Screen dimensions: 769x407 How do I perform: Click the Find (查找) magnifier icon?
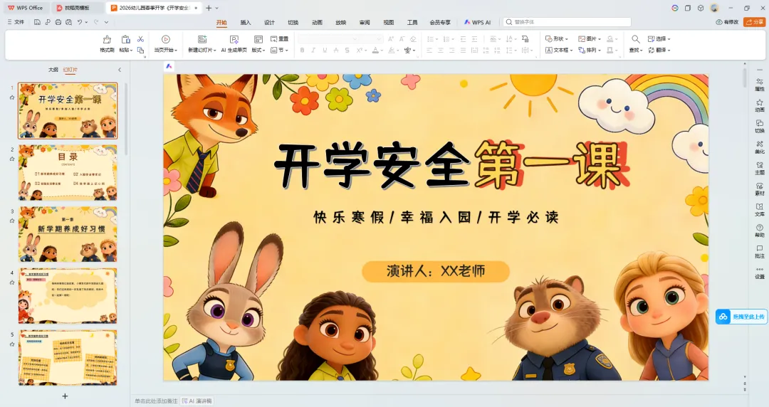point(635,39)
